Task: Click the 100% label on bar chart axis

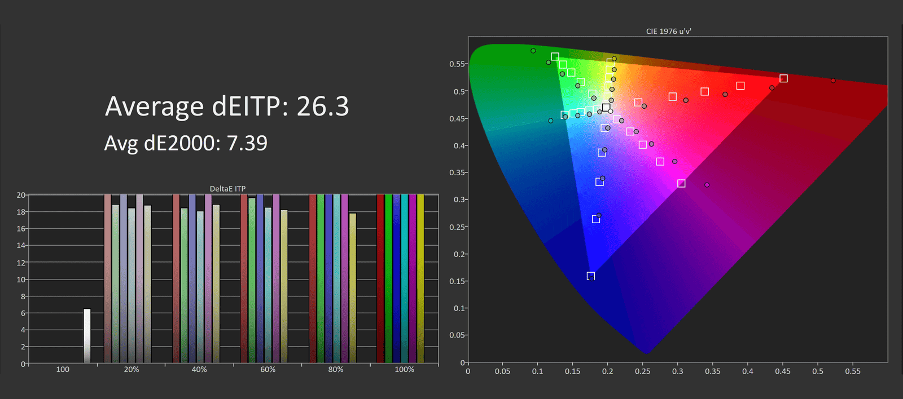Action: 404,370
